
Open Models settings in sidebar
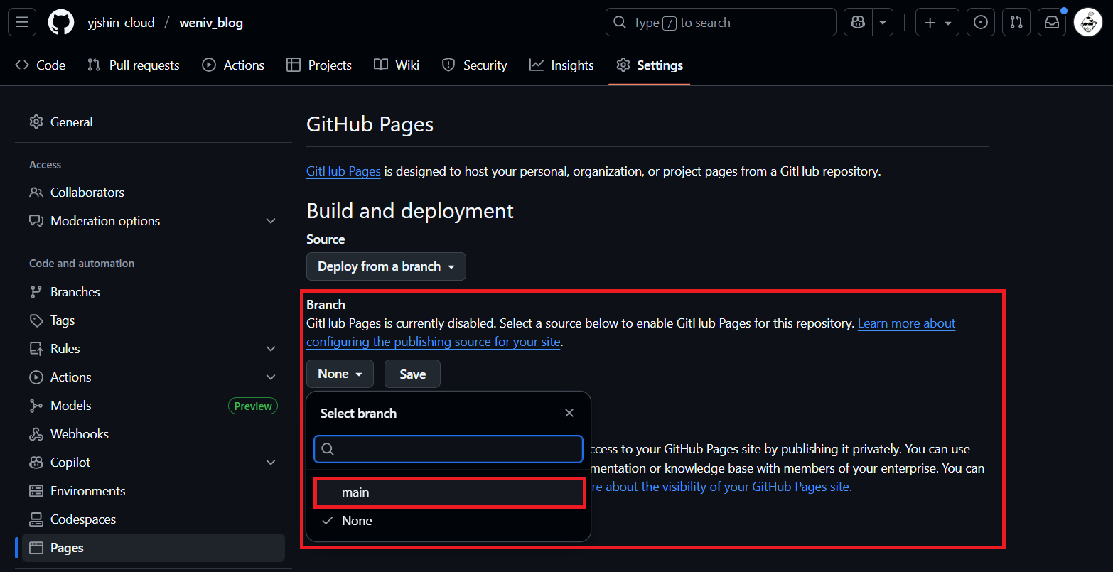pyautogui.click(x=154, y=406)
